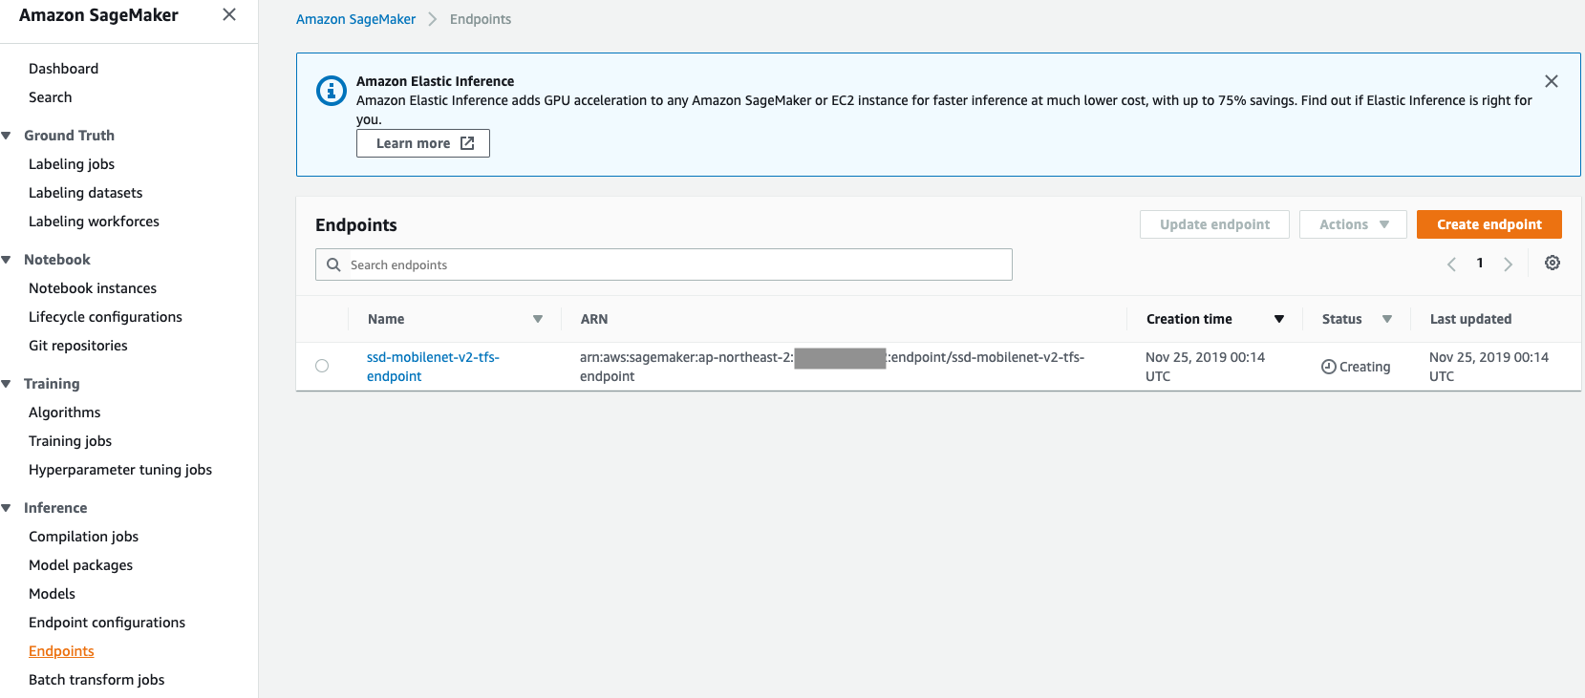Open Git repositories

(78, 346)
